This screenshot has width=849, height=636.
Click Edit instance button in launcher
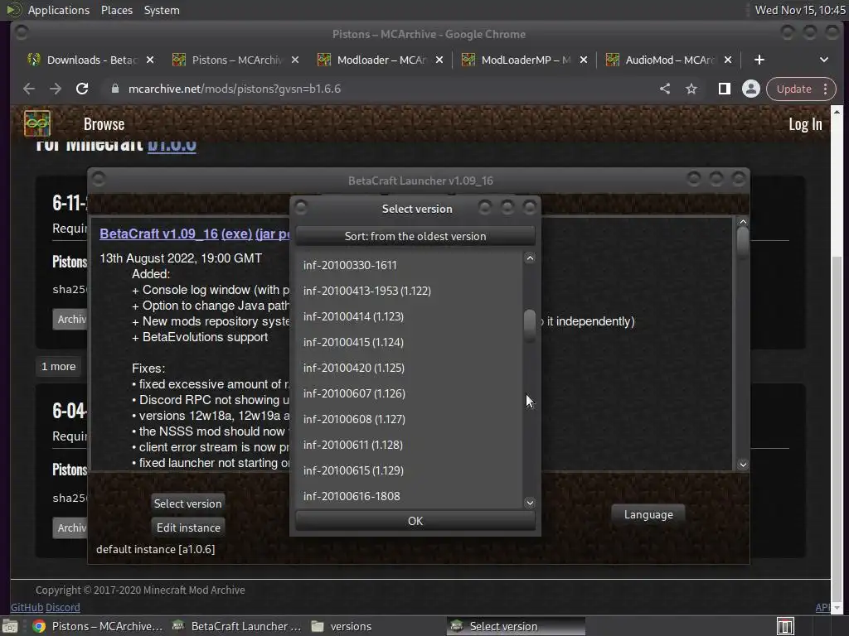point(188,528)
